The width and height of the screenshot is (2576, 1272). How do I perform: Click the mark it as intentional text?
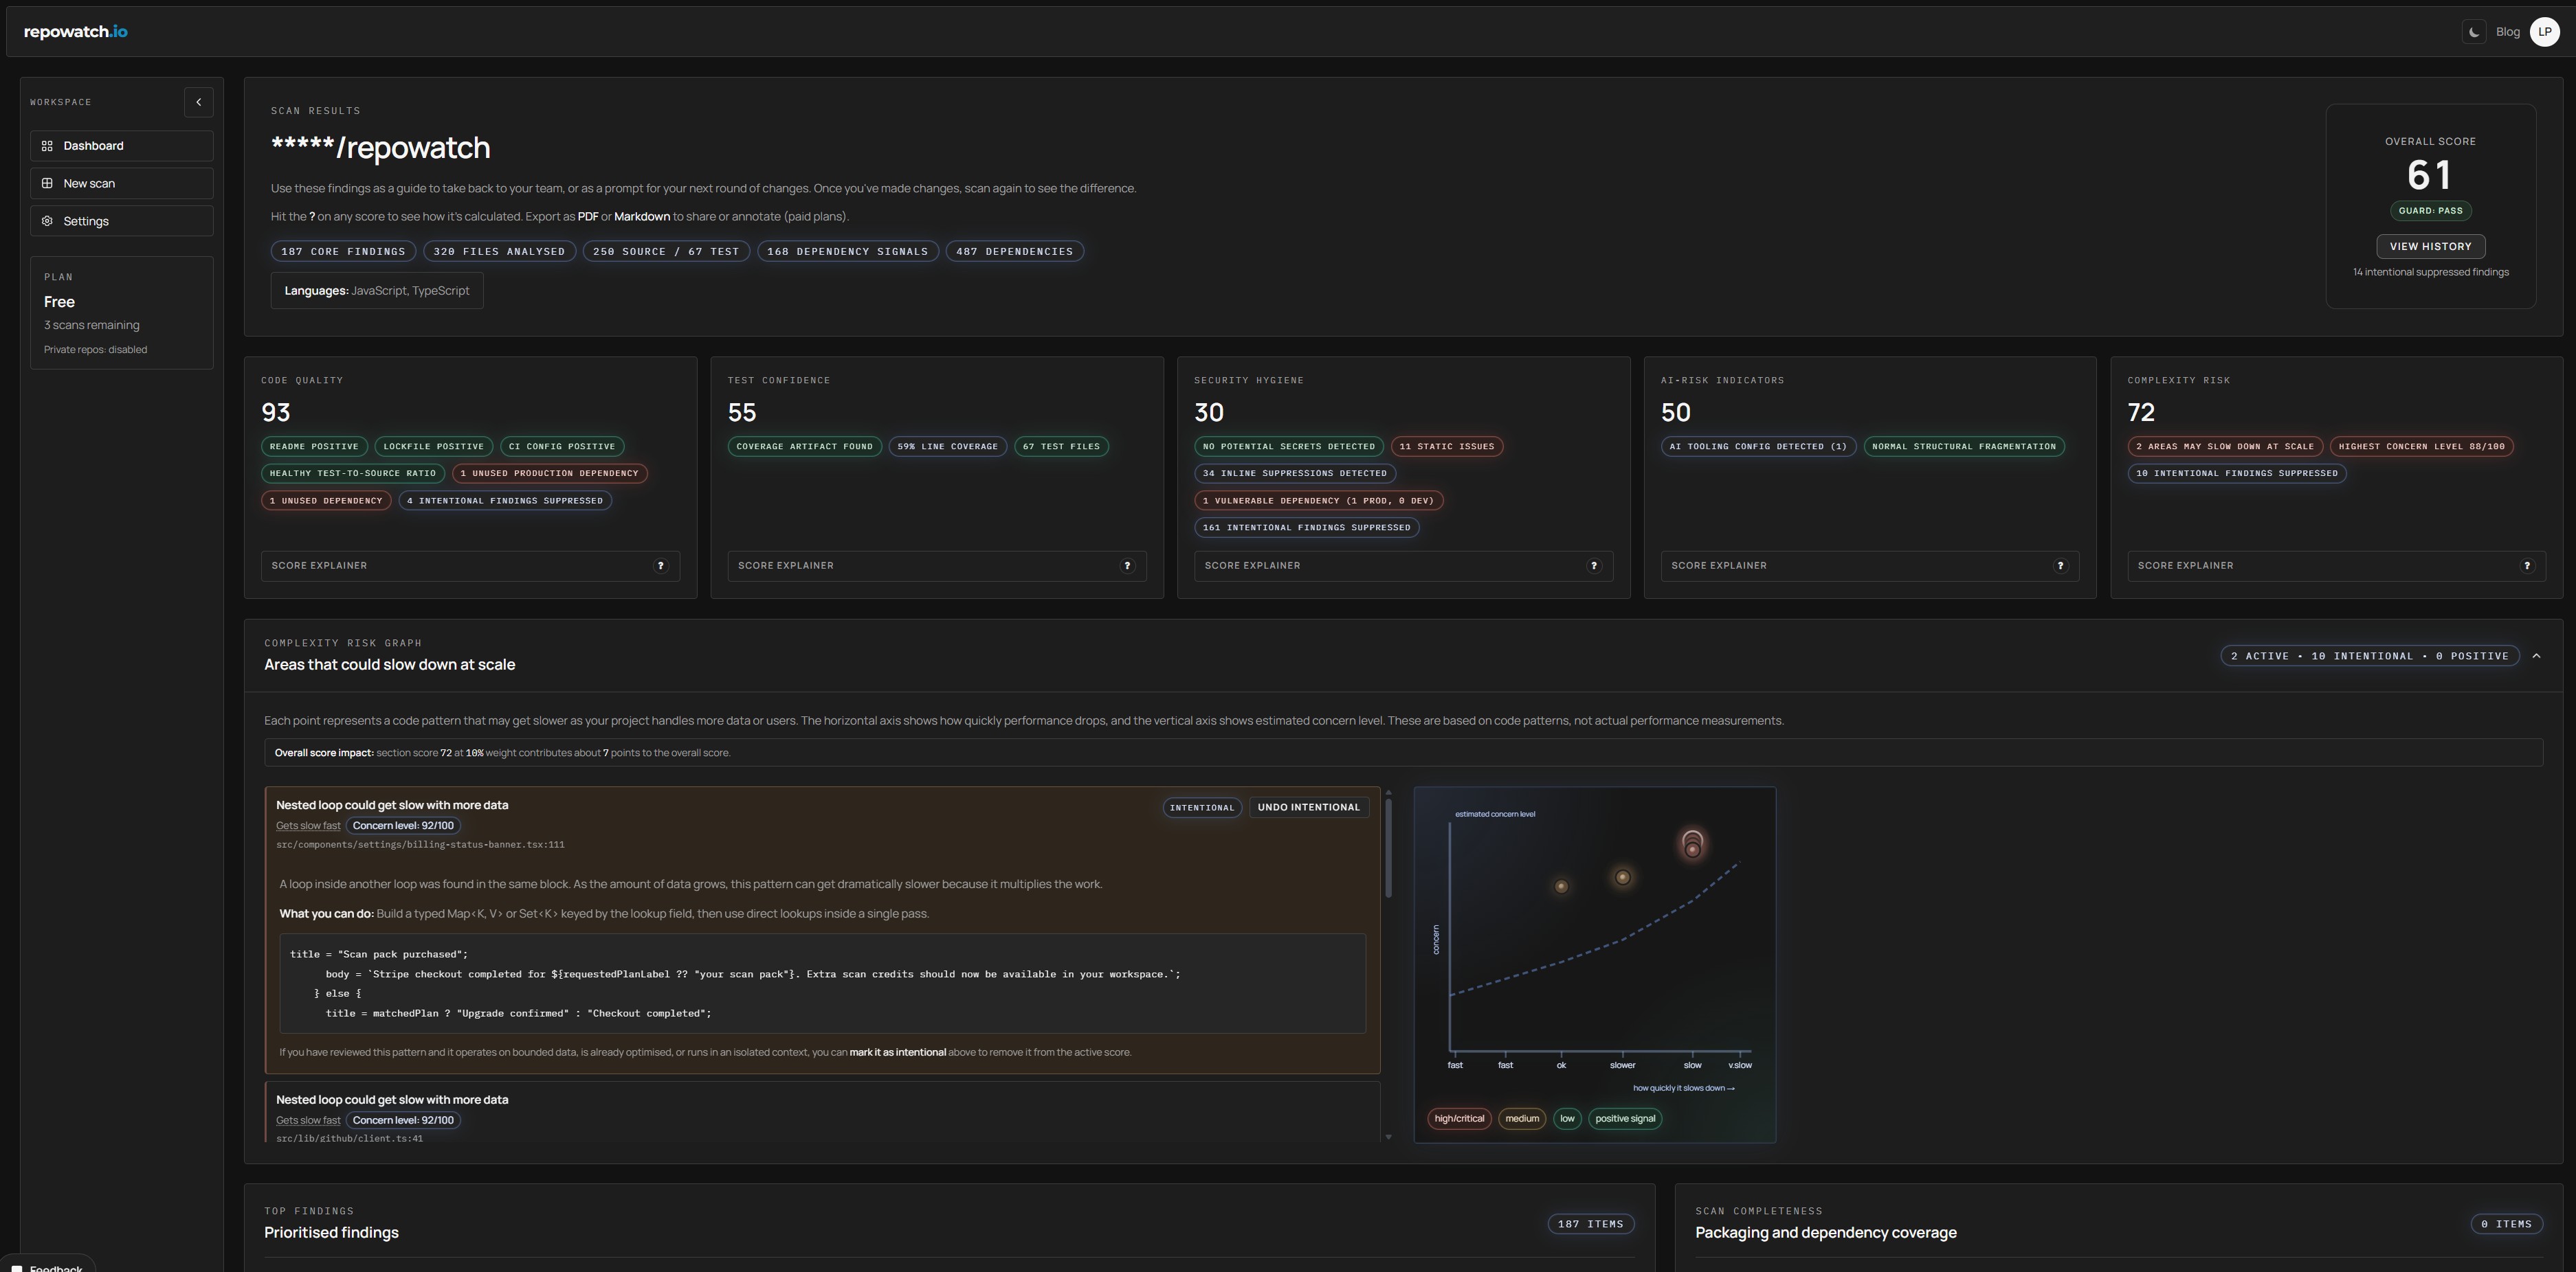pos(897,1053)
